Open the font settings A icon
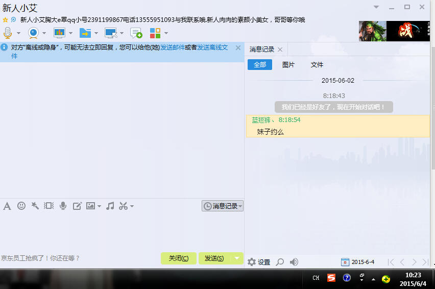The image size is (435, 289). tap(7, 206)
